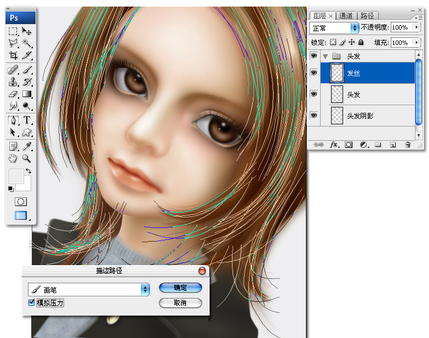
Task: Select the 头发阴影 layer thumbnail
Action: tap(337, 115)
